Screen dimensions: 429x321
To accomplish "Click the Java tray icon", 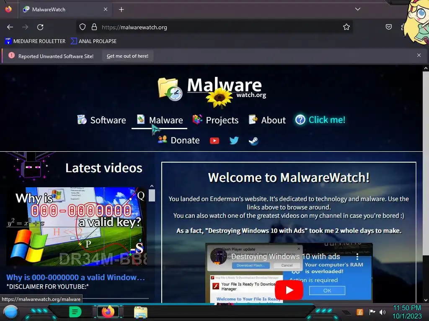I will point(360,312).
